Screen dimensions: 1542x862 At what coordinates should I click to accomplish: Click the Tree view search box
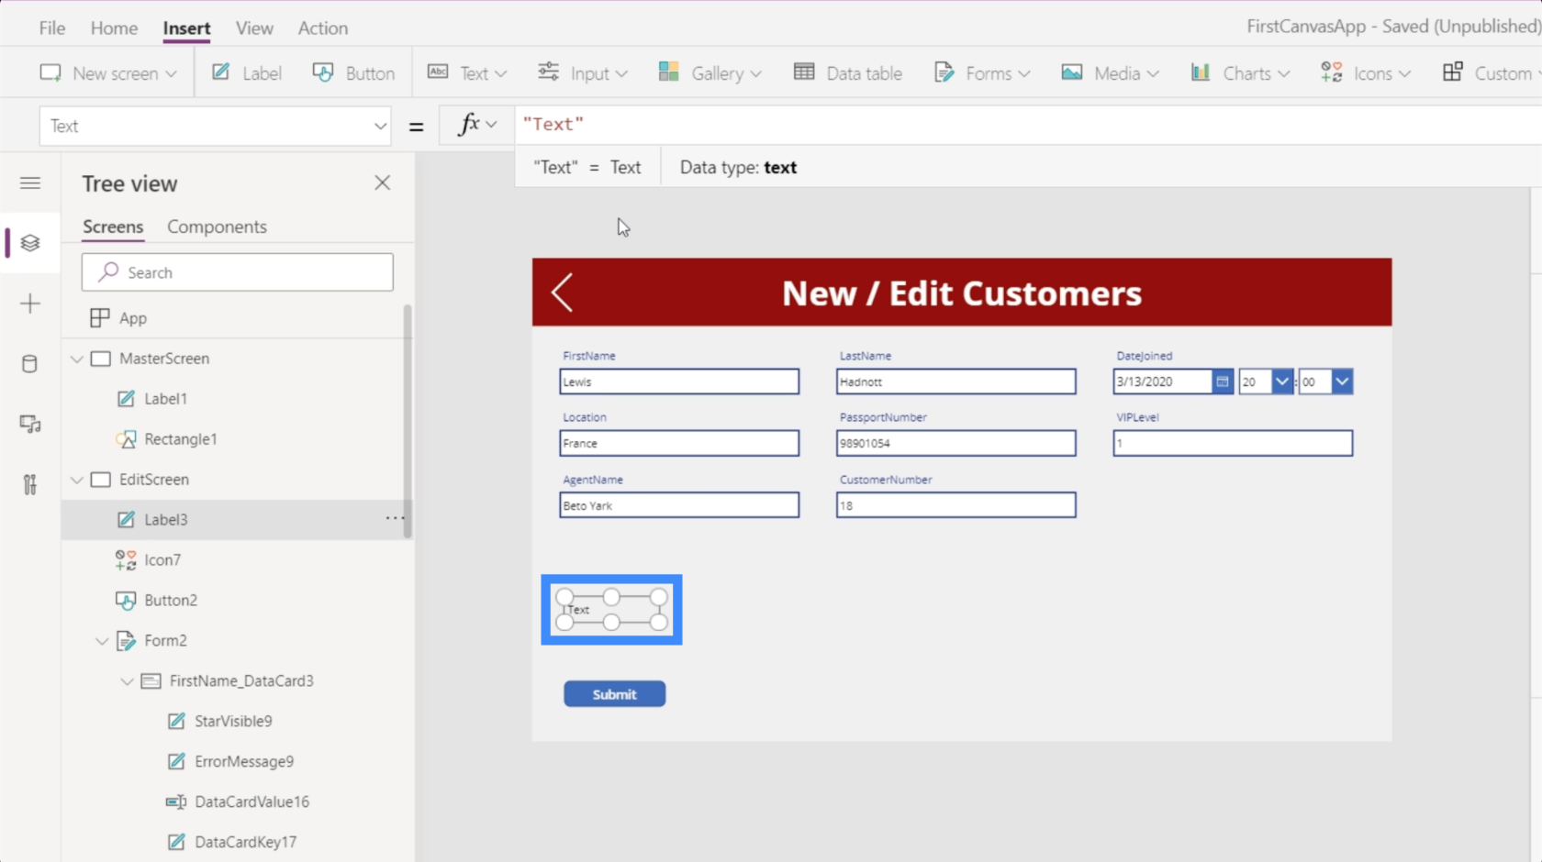tap(238, 272)
